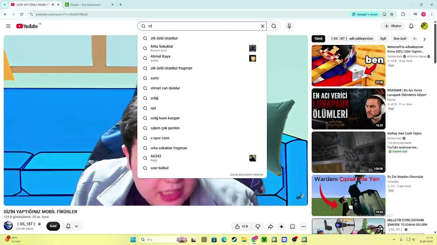Reload the page in Chrome
Image resolution: width=437 pixels, height=245 pixels.
(x=22, y=14)
